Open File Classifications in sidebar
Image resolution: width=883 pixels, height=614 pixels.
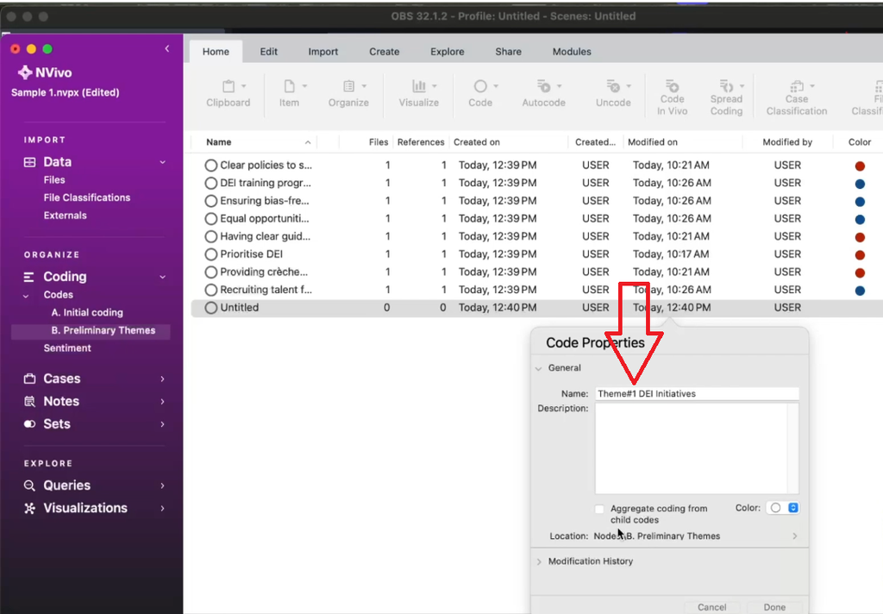pyautogui.click(x=87, y=197)
